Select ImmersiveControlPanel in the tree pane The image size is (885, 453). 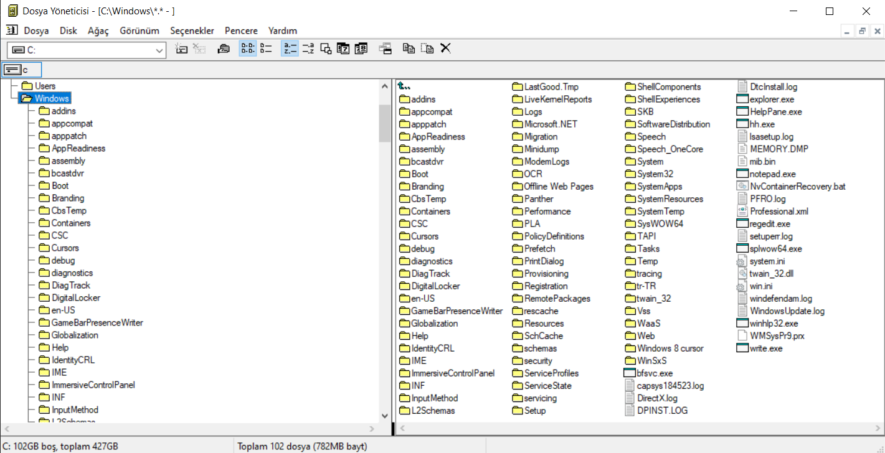pos(87,385)
